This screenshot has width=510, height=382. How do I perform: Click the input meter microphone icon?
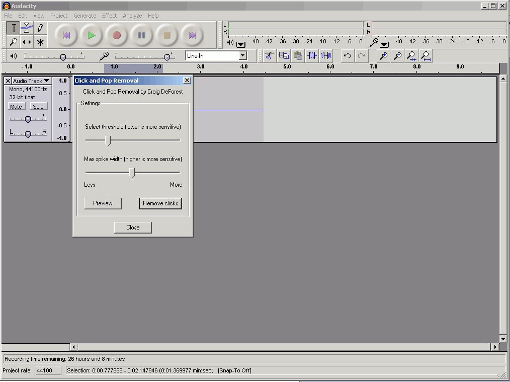[x=374, y=43]
